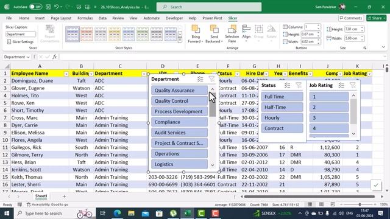Open the Power Pivot tab
390x219 pixels.
point(212,18)
